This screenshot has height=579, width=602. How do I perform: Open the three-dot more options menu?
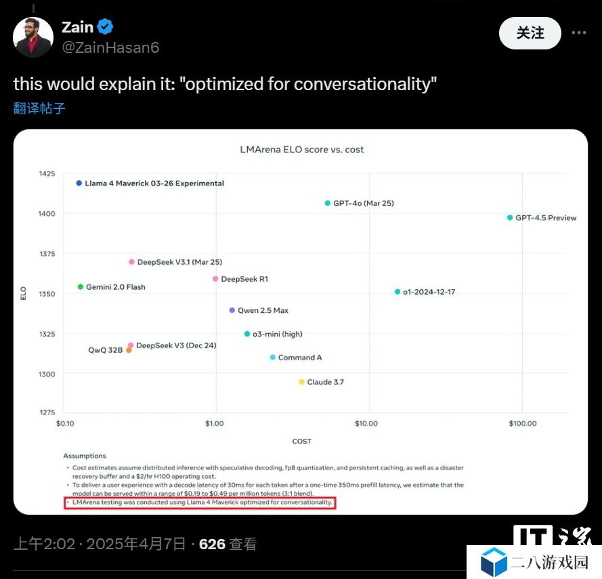click(578, 33)
